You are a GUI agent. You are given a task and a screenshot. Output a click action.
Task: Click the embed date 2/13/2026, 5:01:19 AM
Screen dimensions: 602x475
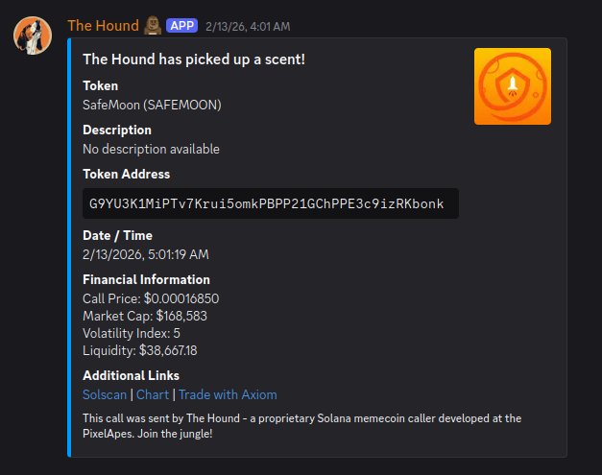pos(146,254)
